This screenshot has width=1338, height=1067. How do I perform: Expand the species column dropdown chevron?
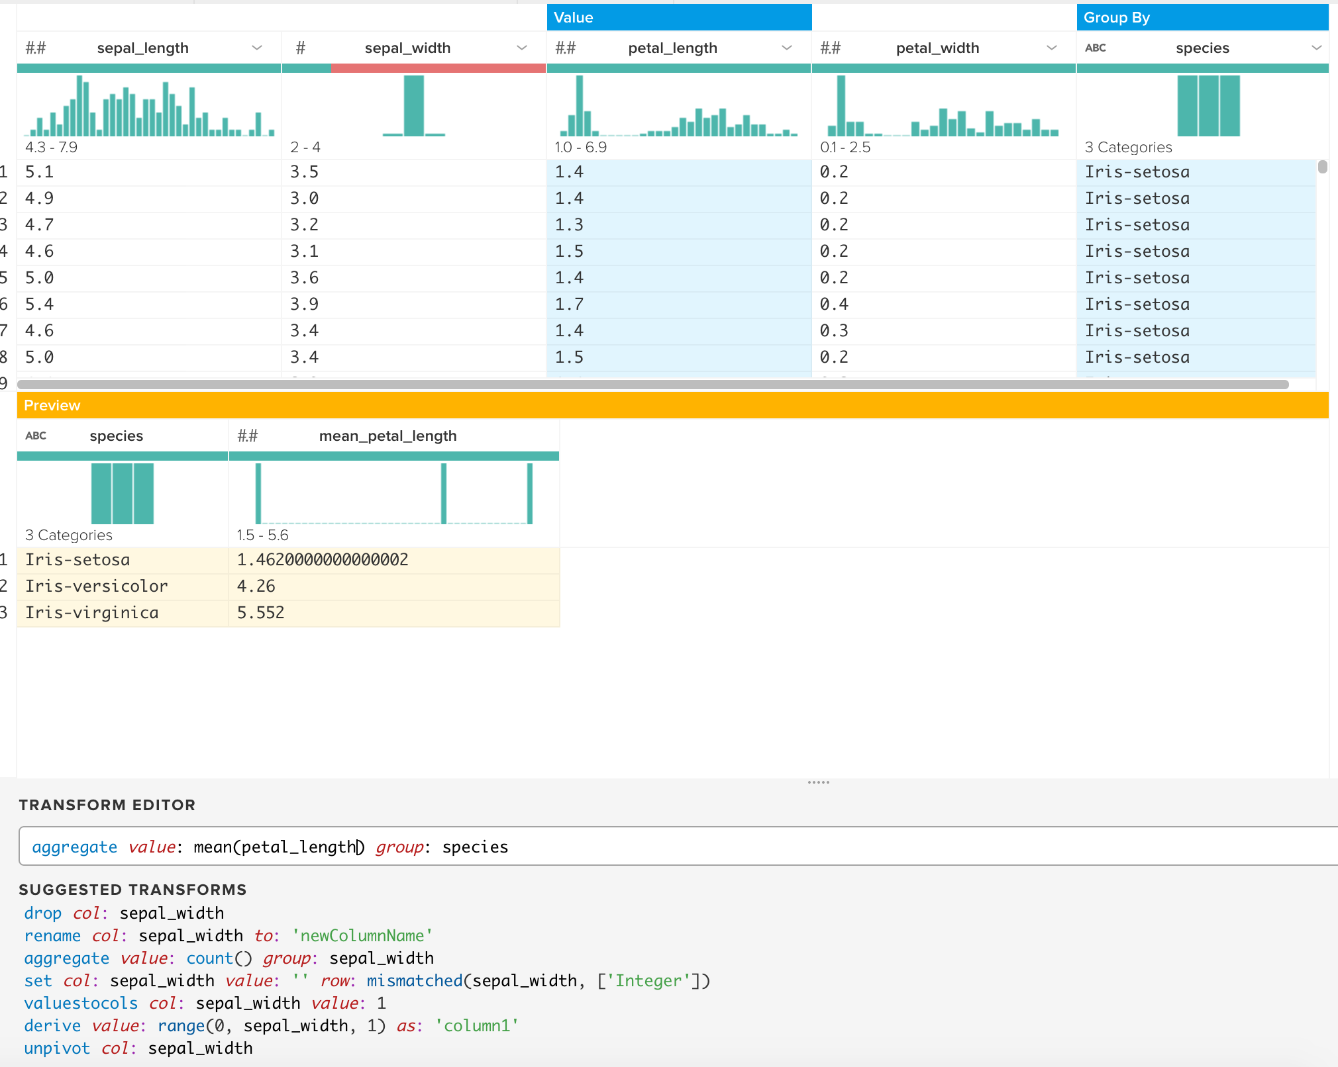[x=1317, y=48]
